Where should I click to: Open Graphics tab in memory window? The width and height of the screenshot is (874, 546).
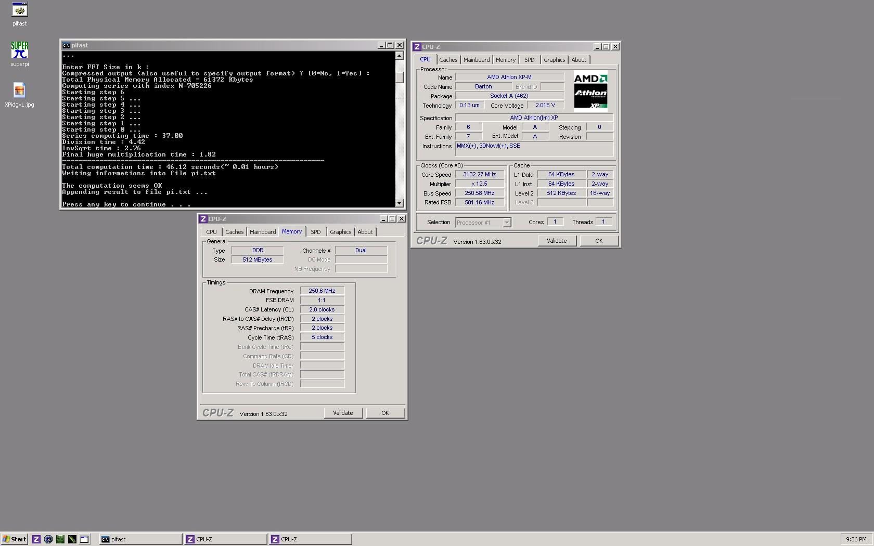340,232
